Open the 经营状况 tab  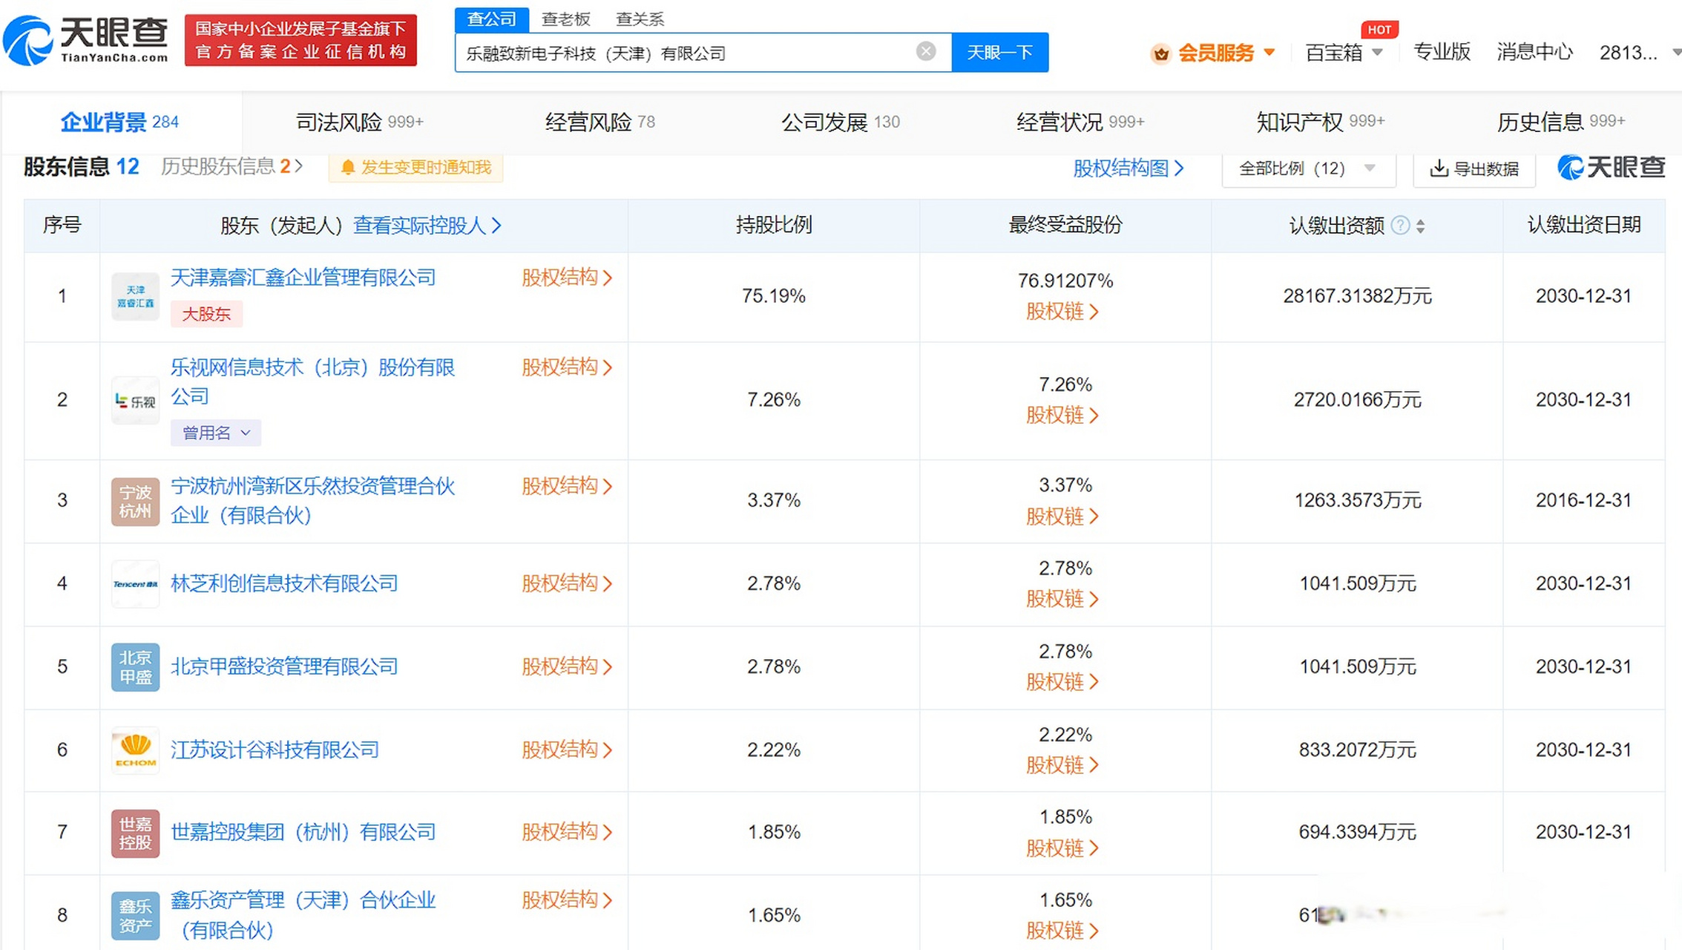(x=1080, y=122)
